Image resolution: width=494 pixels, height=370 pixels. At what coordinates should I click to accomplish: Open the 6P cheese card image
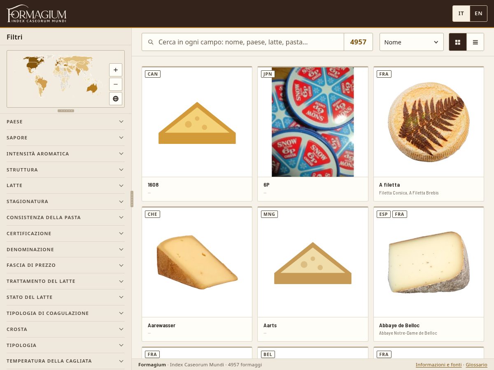(x=313, y=122)
